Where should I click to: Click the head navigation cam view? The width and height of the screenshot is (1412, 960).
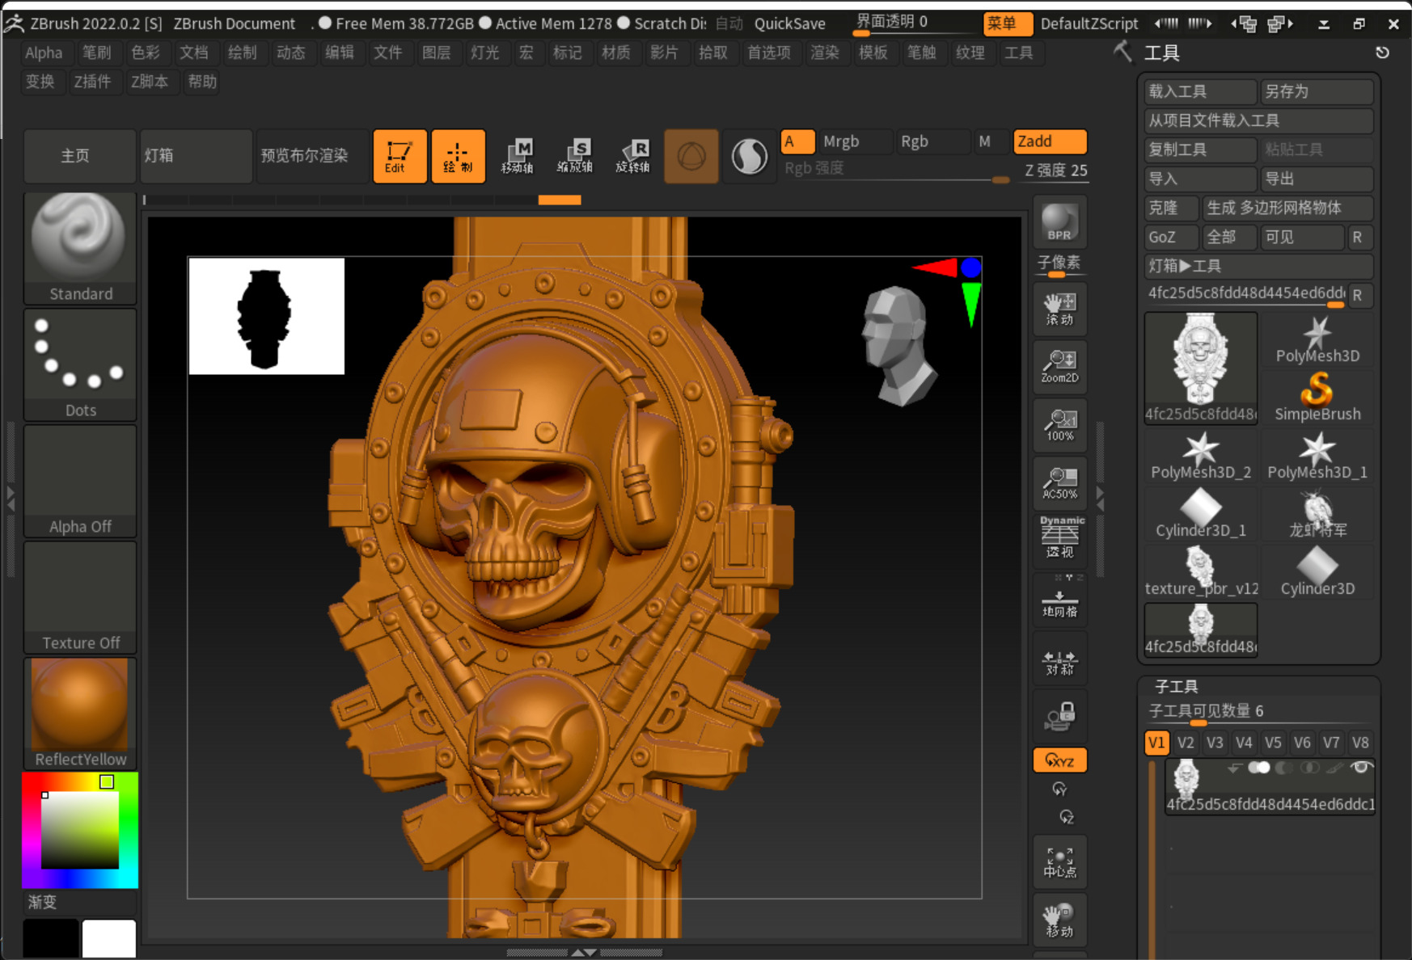[900, 346]
